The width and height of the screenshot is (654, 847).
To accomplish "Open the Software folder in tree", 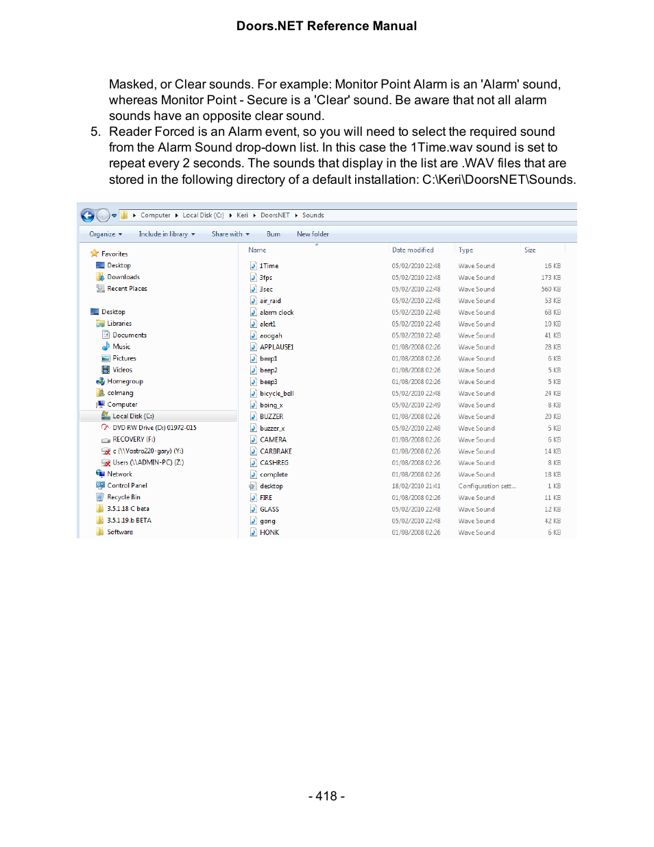I will pyautogui.click(x=120, y=532).
